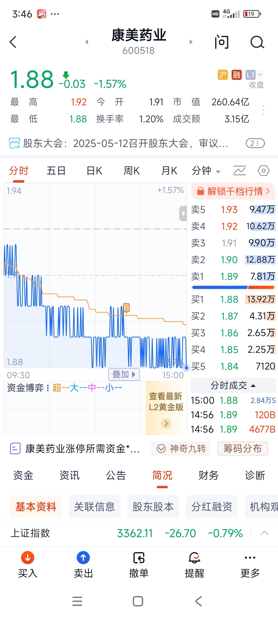Open the L1 level dropdown
The height and width of the screenshot is (618, 278).
coord(254,75)
